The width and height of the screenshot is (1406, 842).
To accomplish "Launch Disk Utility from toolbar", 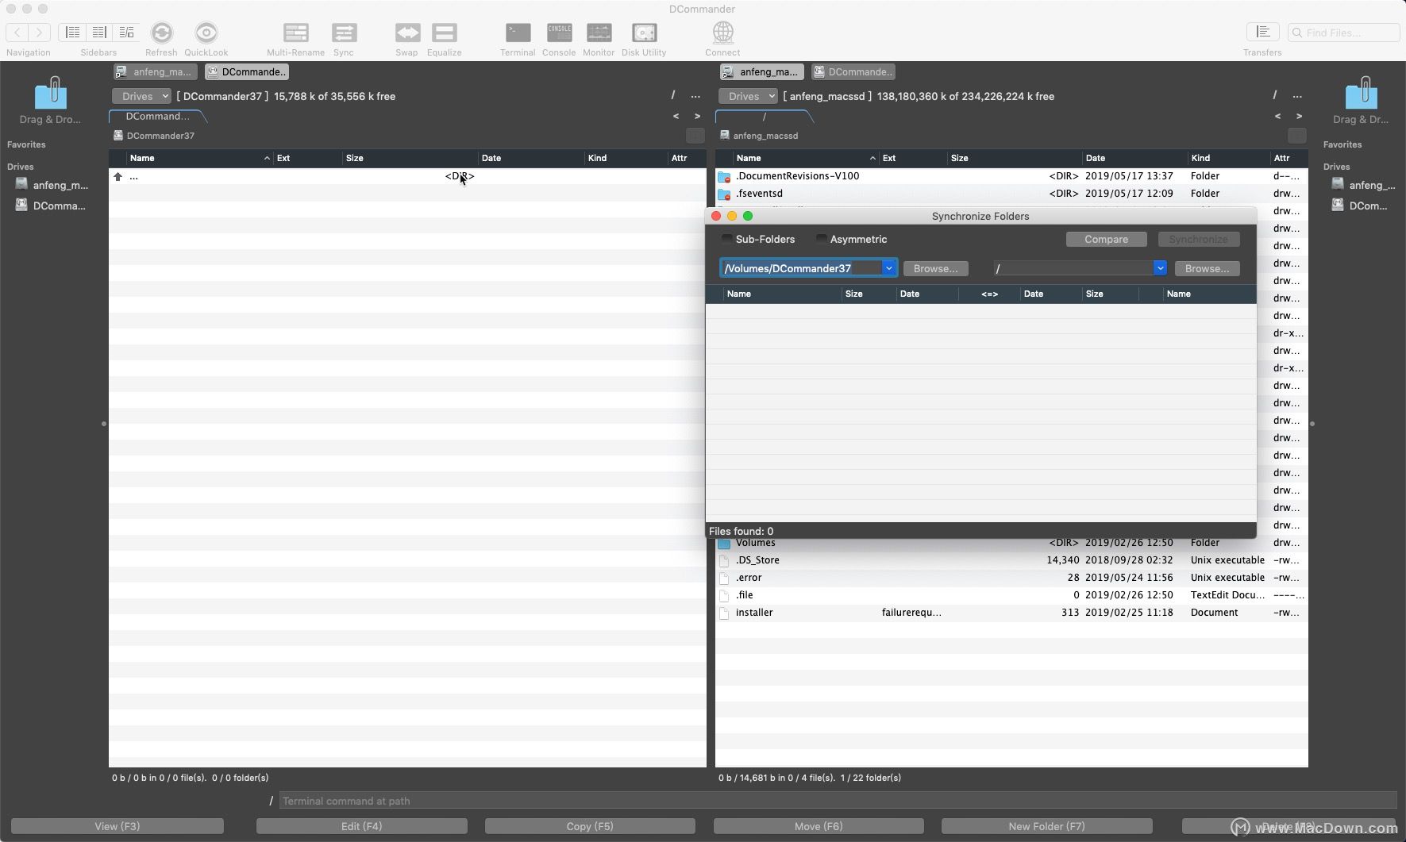I will pyautogui.click(x=644, y=33).
